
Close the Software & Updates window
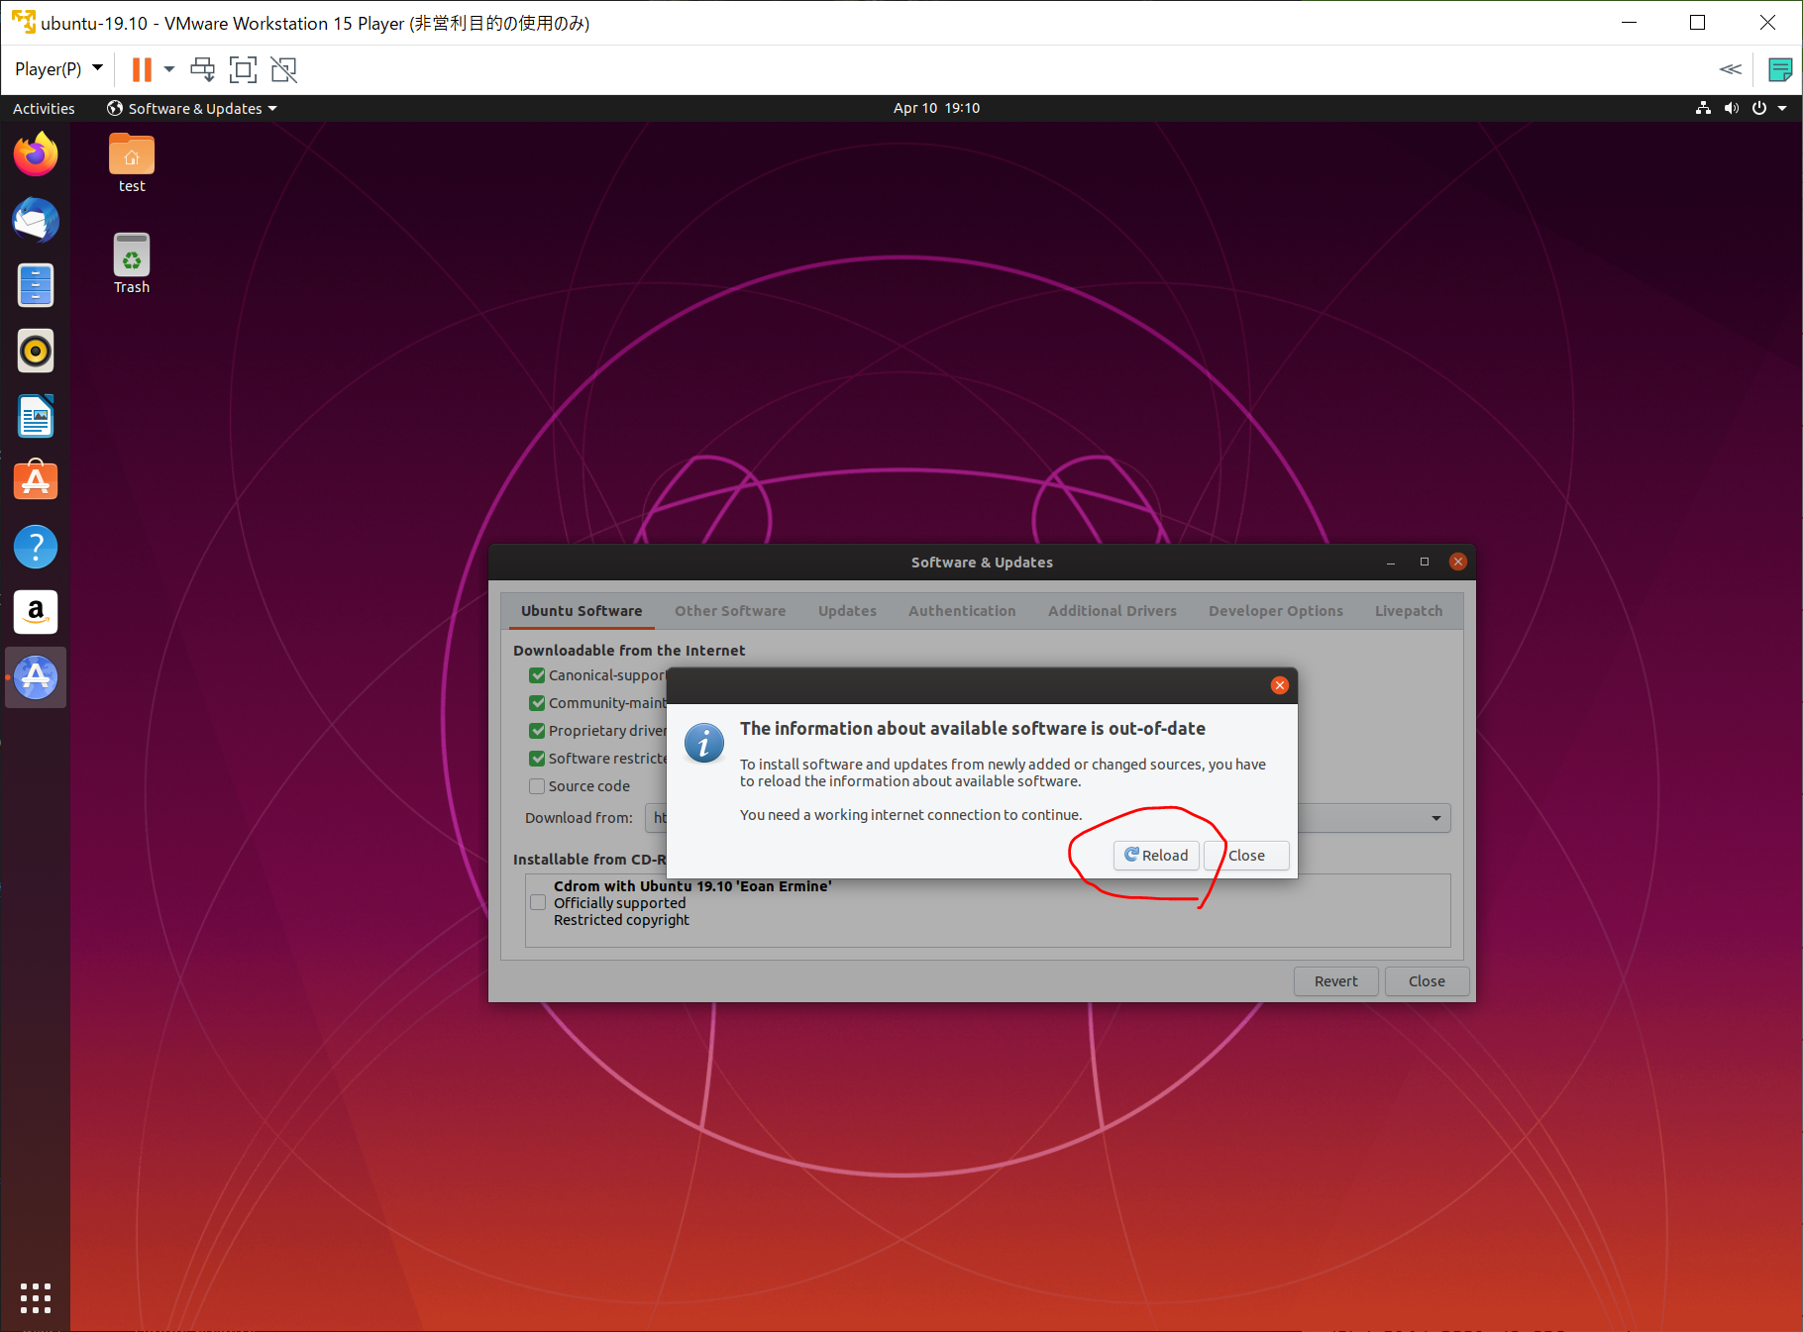pos(1458,562)
